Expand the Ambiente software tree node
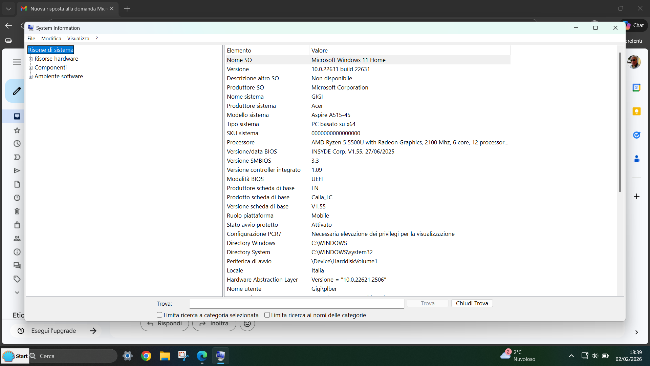Image resolution: width=650 pixels, height=366 pixels. (31, 77)
